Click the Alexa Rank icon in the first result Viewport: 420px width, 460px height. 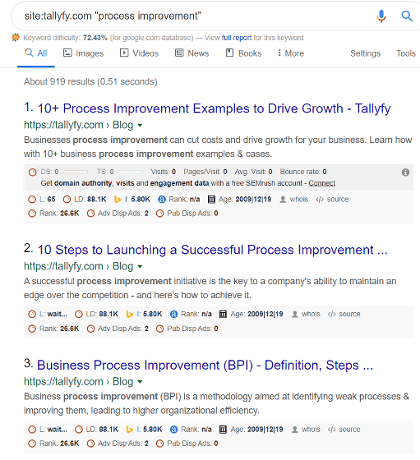pyautogui.click(x=162, y=200)
